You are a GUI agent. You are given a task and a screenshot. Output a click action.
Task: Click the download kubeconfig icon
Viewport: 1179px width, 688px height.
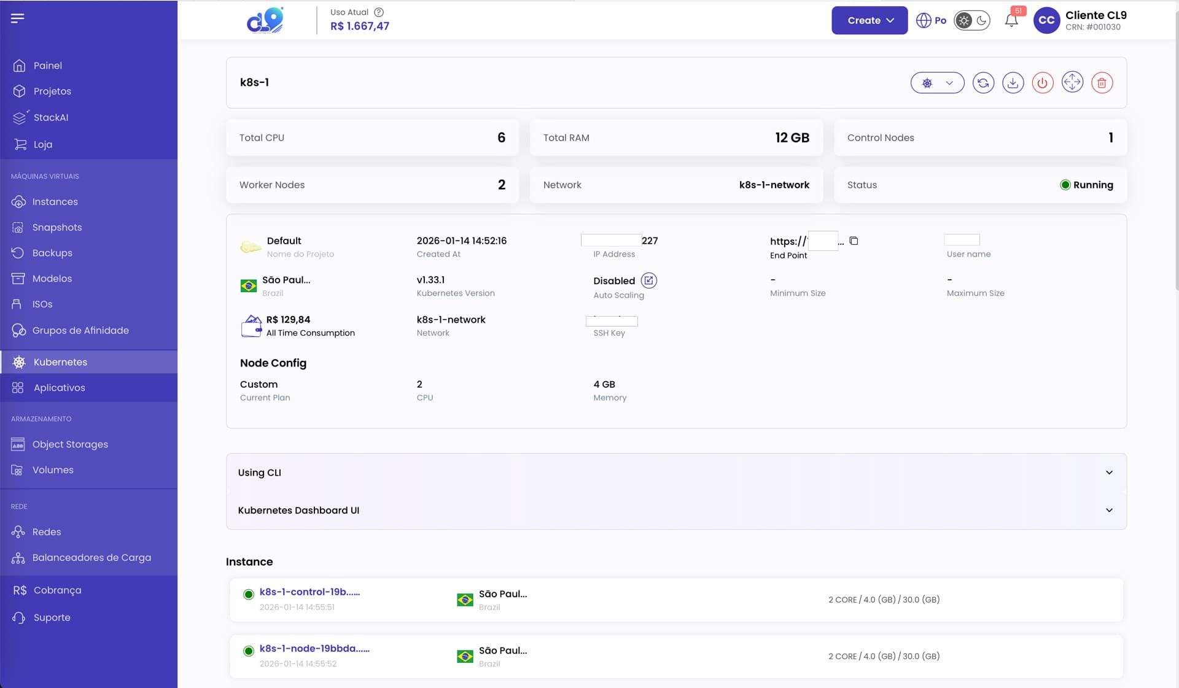pyautogui.click(x=1013, y=83)
